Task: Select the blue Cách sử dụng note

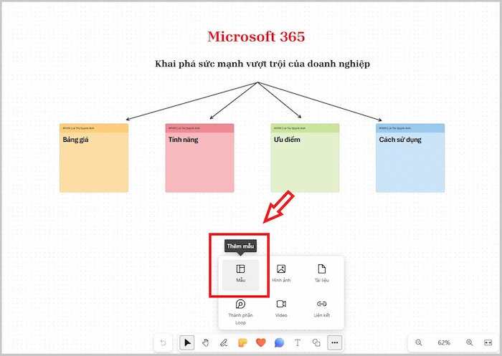Action: pos(410,158)
